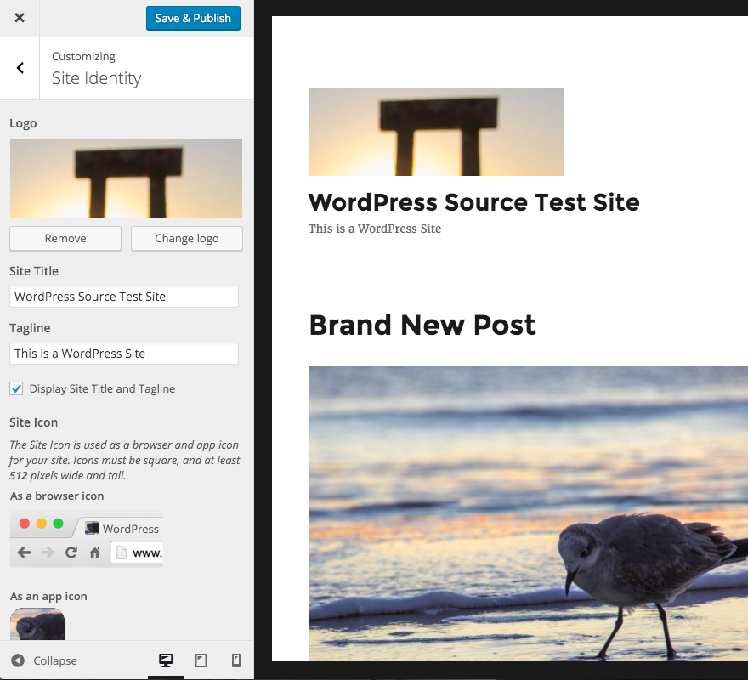
Task: Go back using the left chevron arrow
Action: 20,68
